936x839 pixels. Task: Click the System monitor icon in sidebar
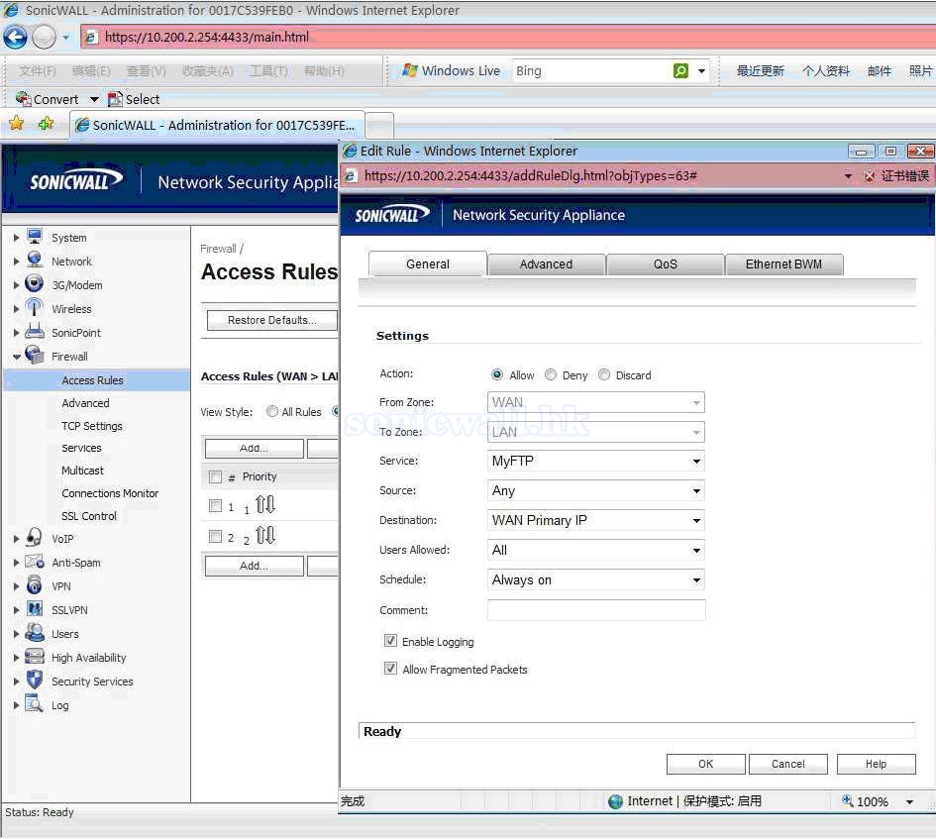pos(35,237)
